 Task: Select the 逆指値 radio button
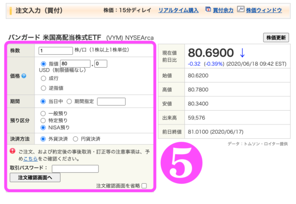click(x=43, y=88)
